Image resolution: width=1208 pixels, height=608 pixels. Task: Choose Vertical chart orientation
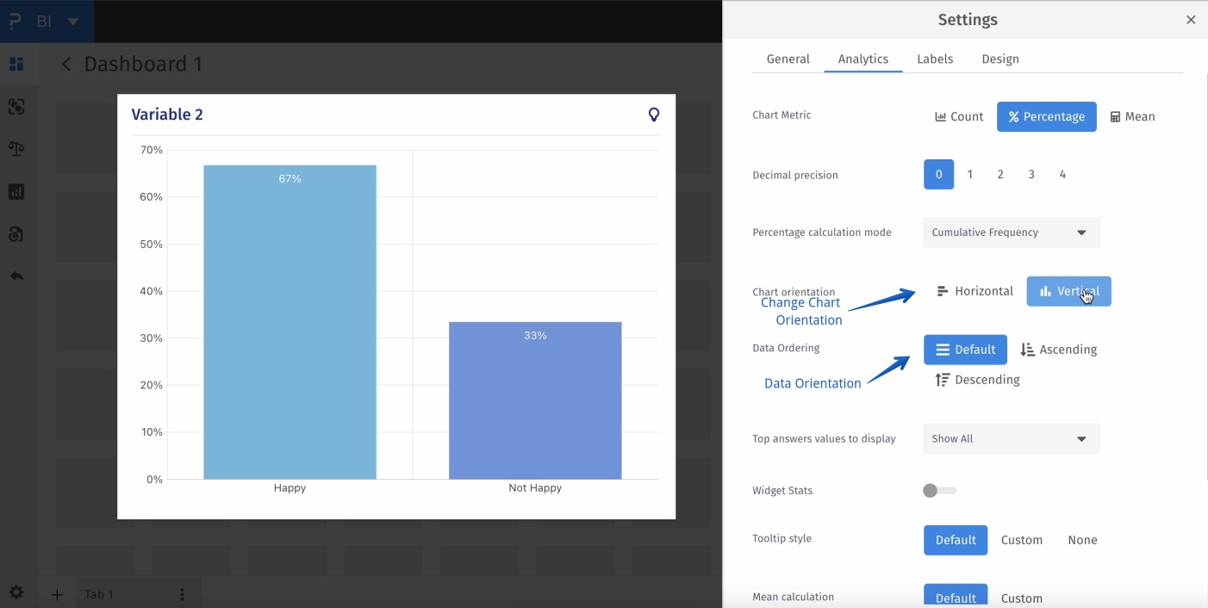pos(1068,291)
